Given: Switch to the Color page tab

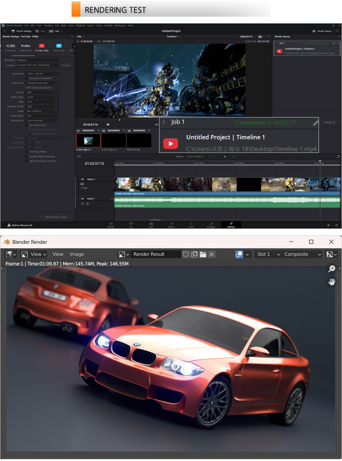Looking at the screenshot, I should 191,225.
